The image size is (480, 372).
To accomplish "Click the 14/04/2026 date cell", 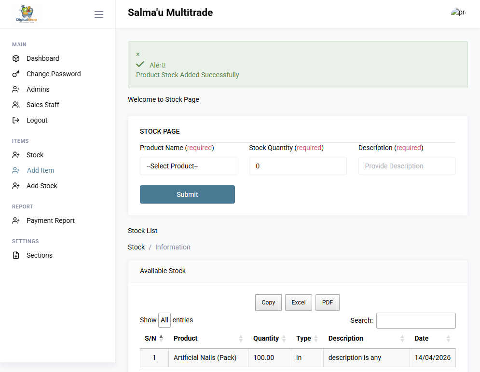I will 433,358.
